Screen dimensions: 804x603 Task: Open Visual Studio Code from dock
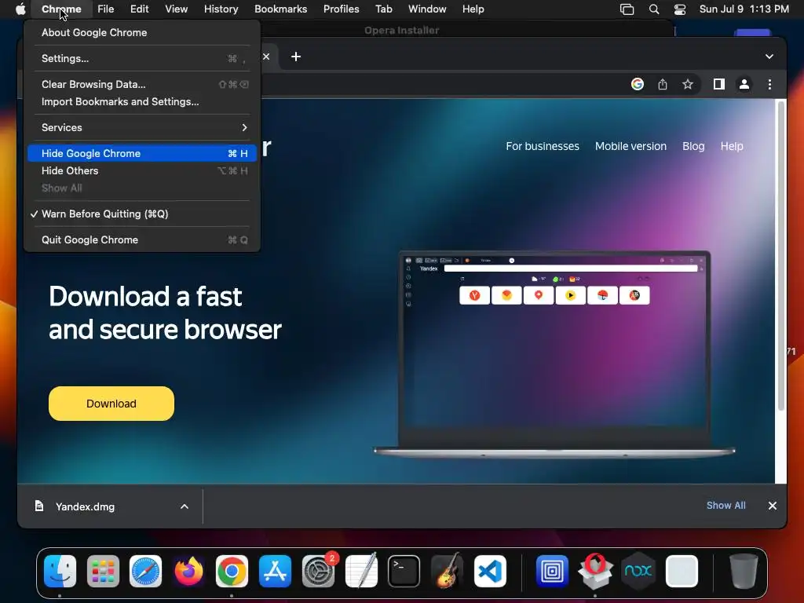tap(490, 571)
